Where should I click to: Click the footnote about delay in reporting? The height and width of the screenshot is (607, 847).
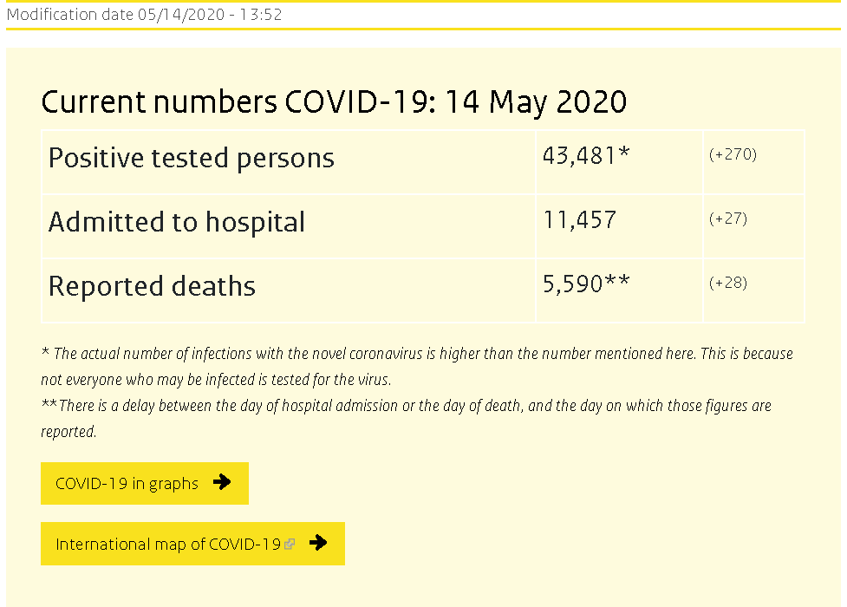[x=406, y=418]
